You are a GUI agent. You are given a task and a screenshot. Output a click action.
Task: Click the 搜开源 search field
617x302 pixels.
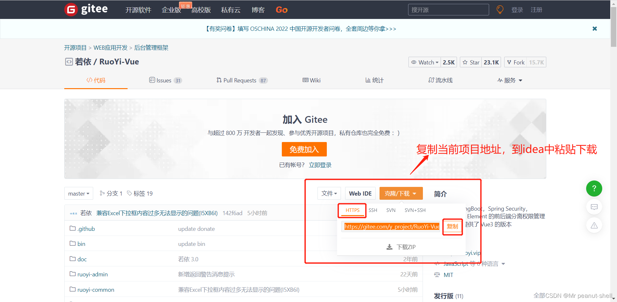pos(448,10)
